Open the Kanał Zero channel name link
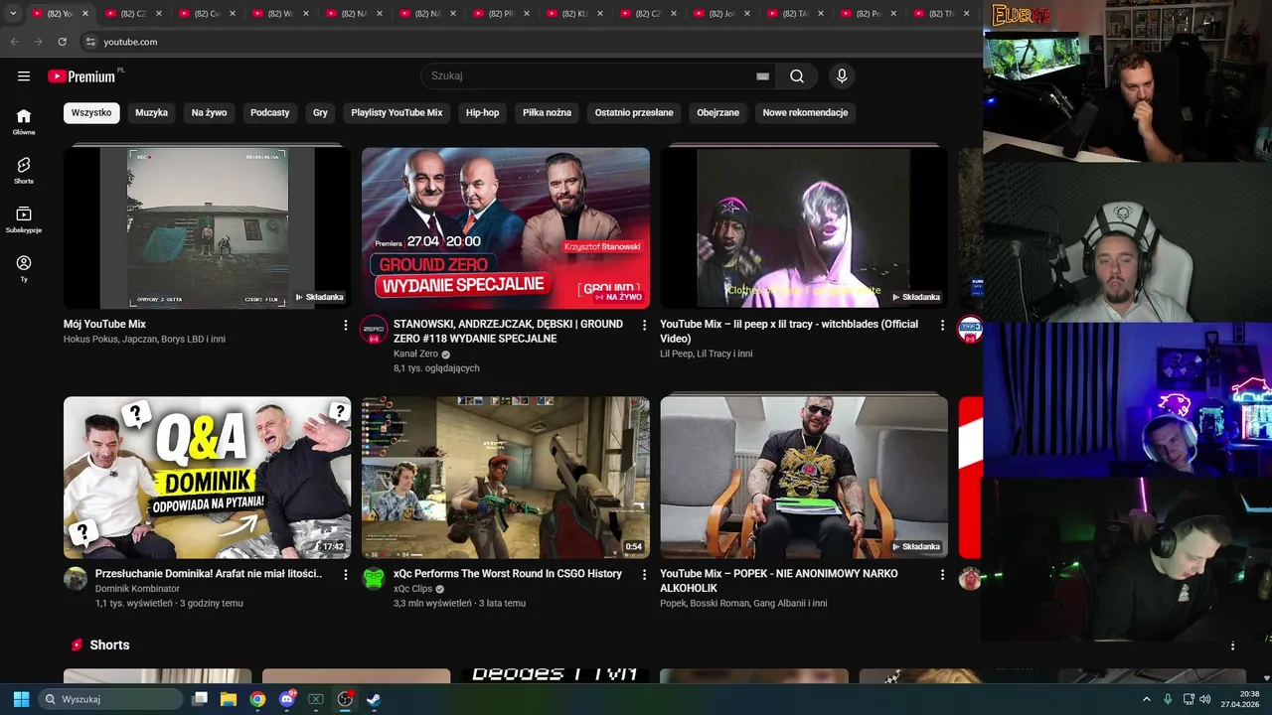Screen dimensions: 1272x715 [x=415, y=355]
